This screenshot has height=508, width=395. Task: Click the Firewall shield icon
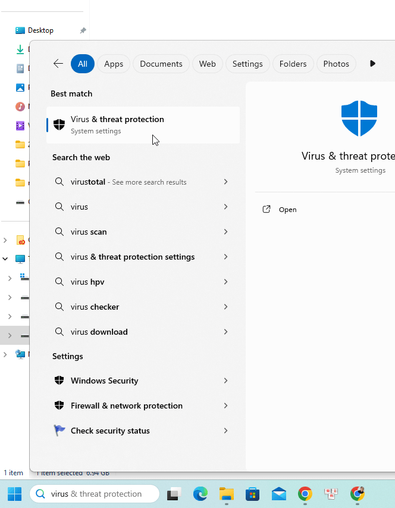pyautogui.click(x=59, y=405)
